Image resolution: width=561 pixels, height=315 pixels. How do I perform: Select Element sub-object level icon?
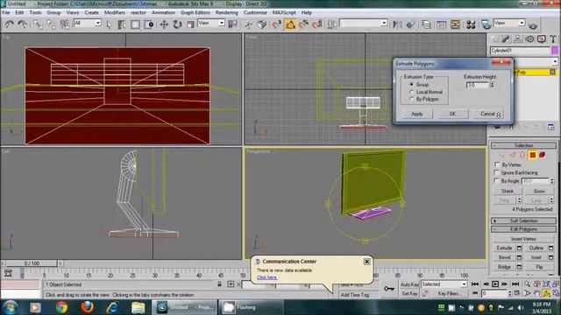[x=542, y=155]
